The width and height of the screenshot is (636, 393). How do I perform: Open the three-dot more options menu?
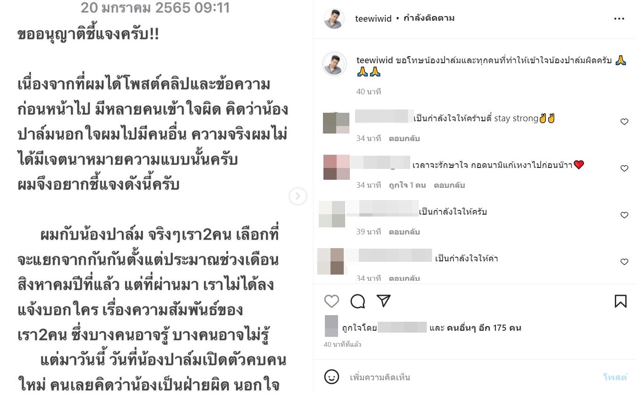click(619, 19)
